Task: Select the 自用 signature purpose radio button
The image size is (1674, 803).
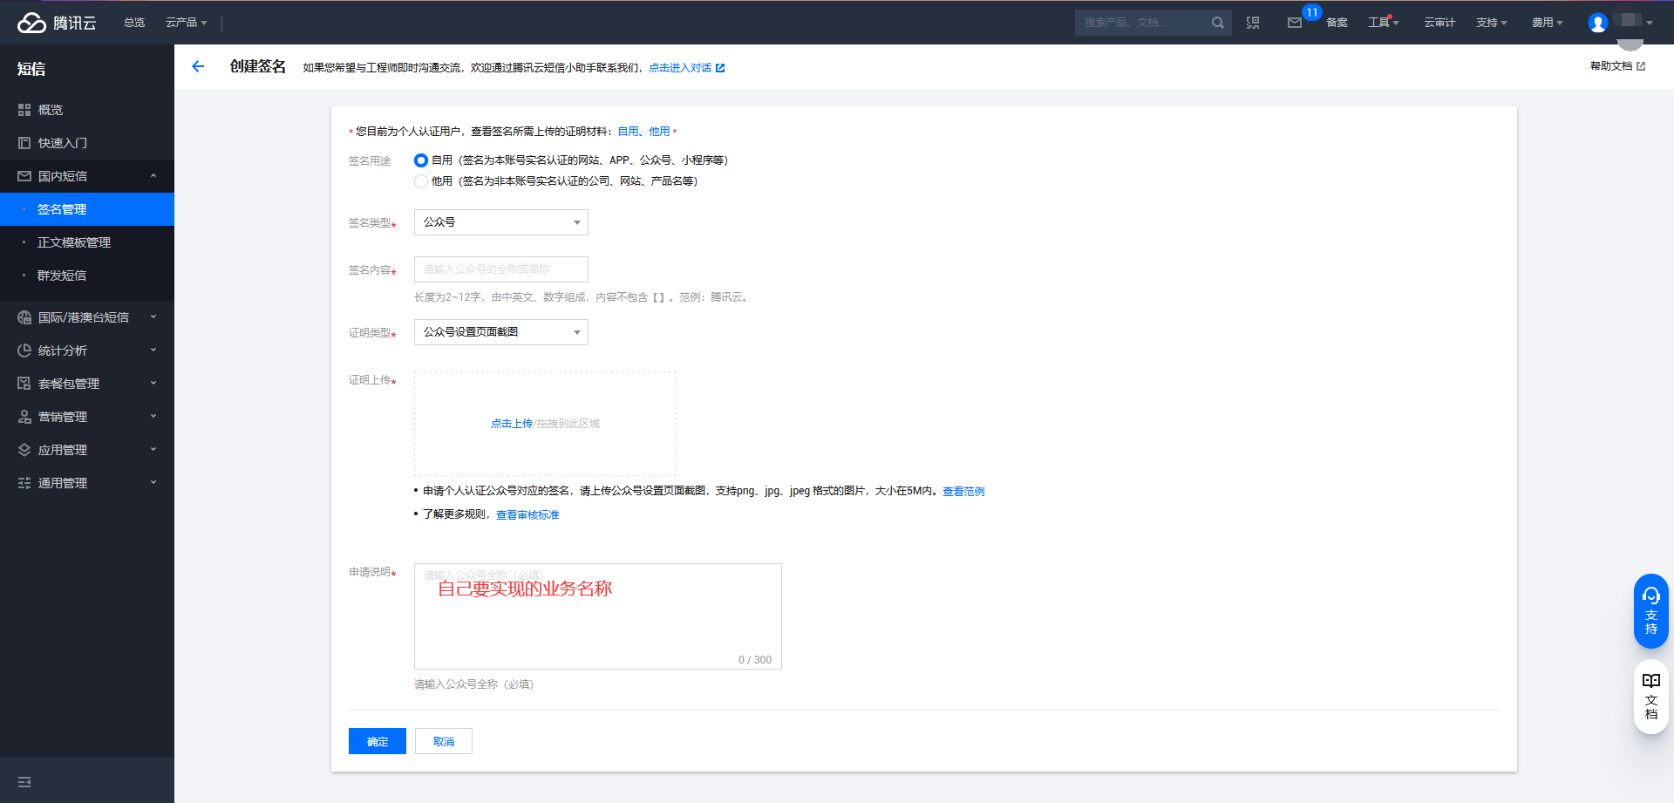Action: 420,160
